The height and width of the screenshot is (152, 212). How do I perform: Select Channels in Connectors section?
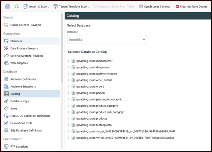coord(16,41)
